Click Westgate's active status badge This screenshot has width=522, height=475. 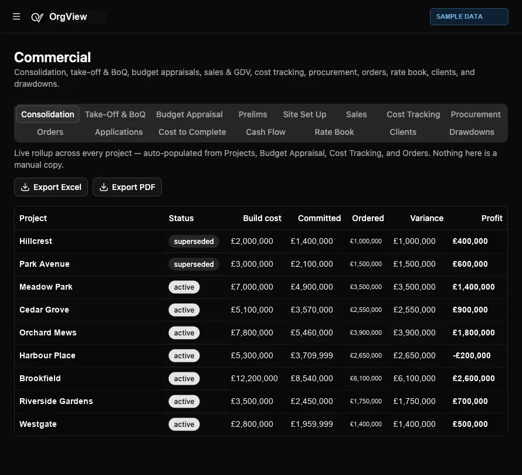184,424
